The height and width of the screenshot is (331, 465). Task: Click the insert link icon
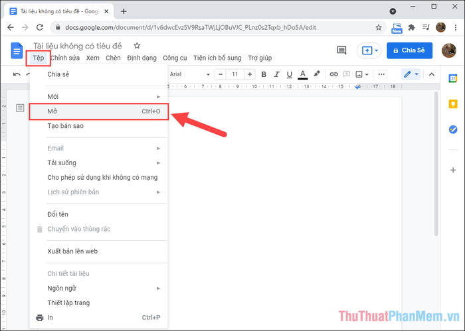(x=334, y=74)
